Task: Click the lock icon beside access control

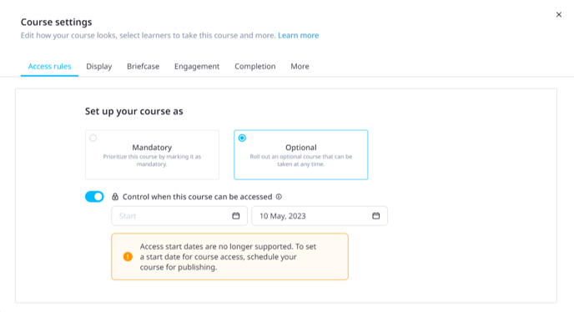Action: (x=115, y=197)
